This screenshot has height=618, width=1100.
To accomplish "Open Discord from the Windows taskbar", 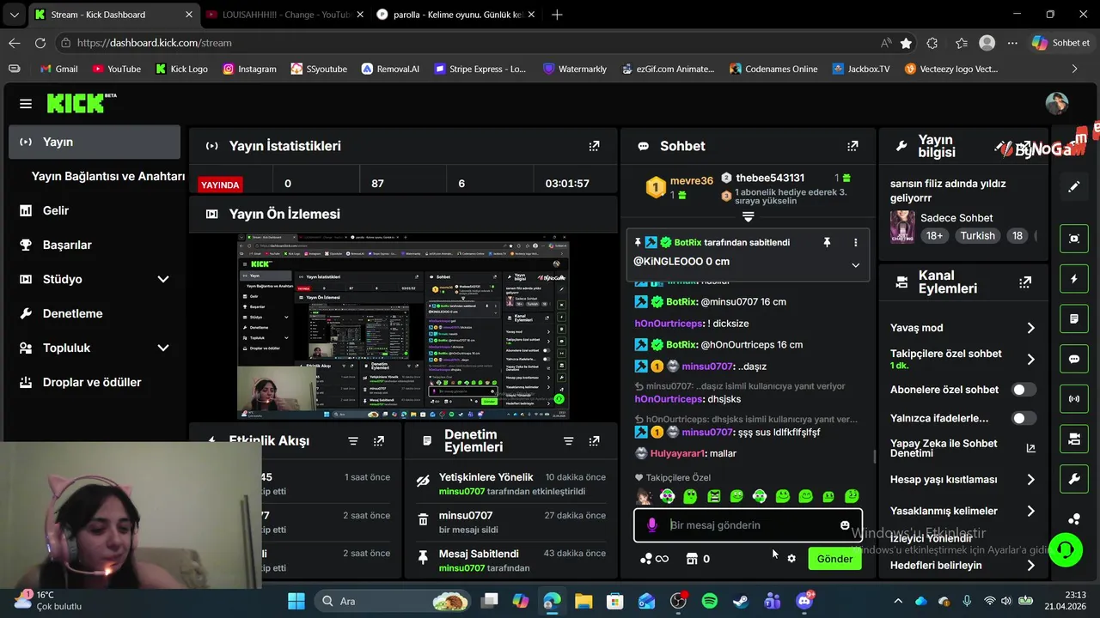I will pos(804,601).
